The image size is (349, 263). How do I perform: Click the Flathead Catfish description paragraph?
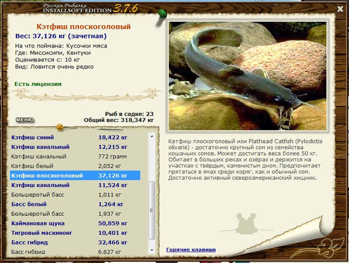pyautogui.click(x=245, y=160)
